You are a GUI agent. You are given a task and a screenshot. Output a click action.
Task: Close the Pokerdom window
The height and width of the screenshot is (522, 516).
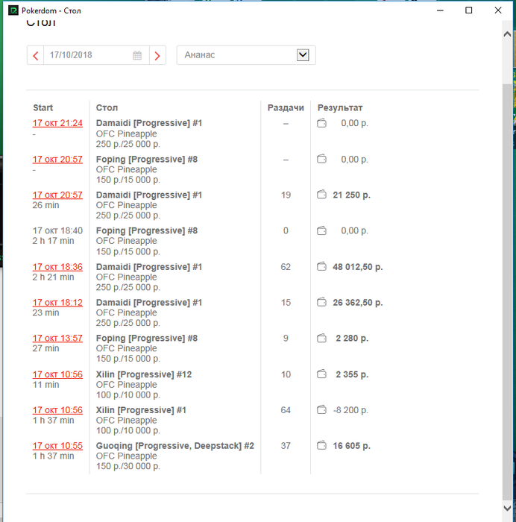[498, 10]
